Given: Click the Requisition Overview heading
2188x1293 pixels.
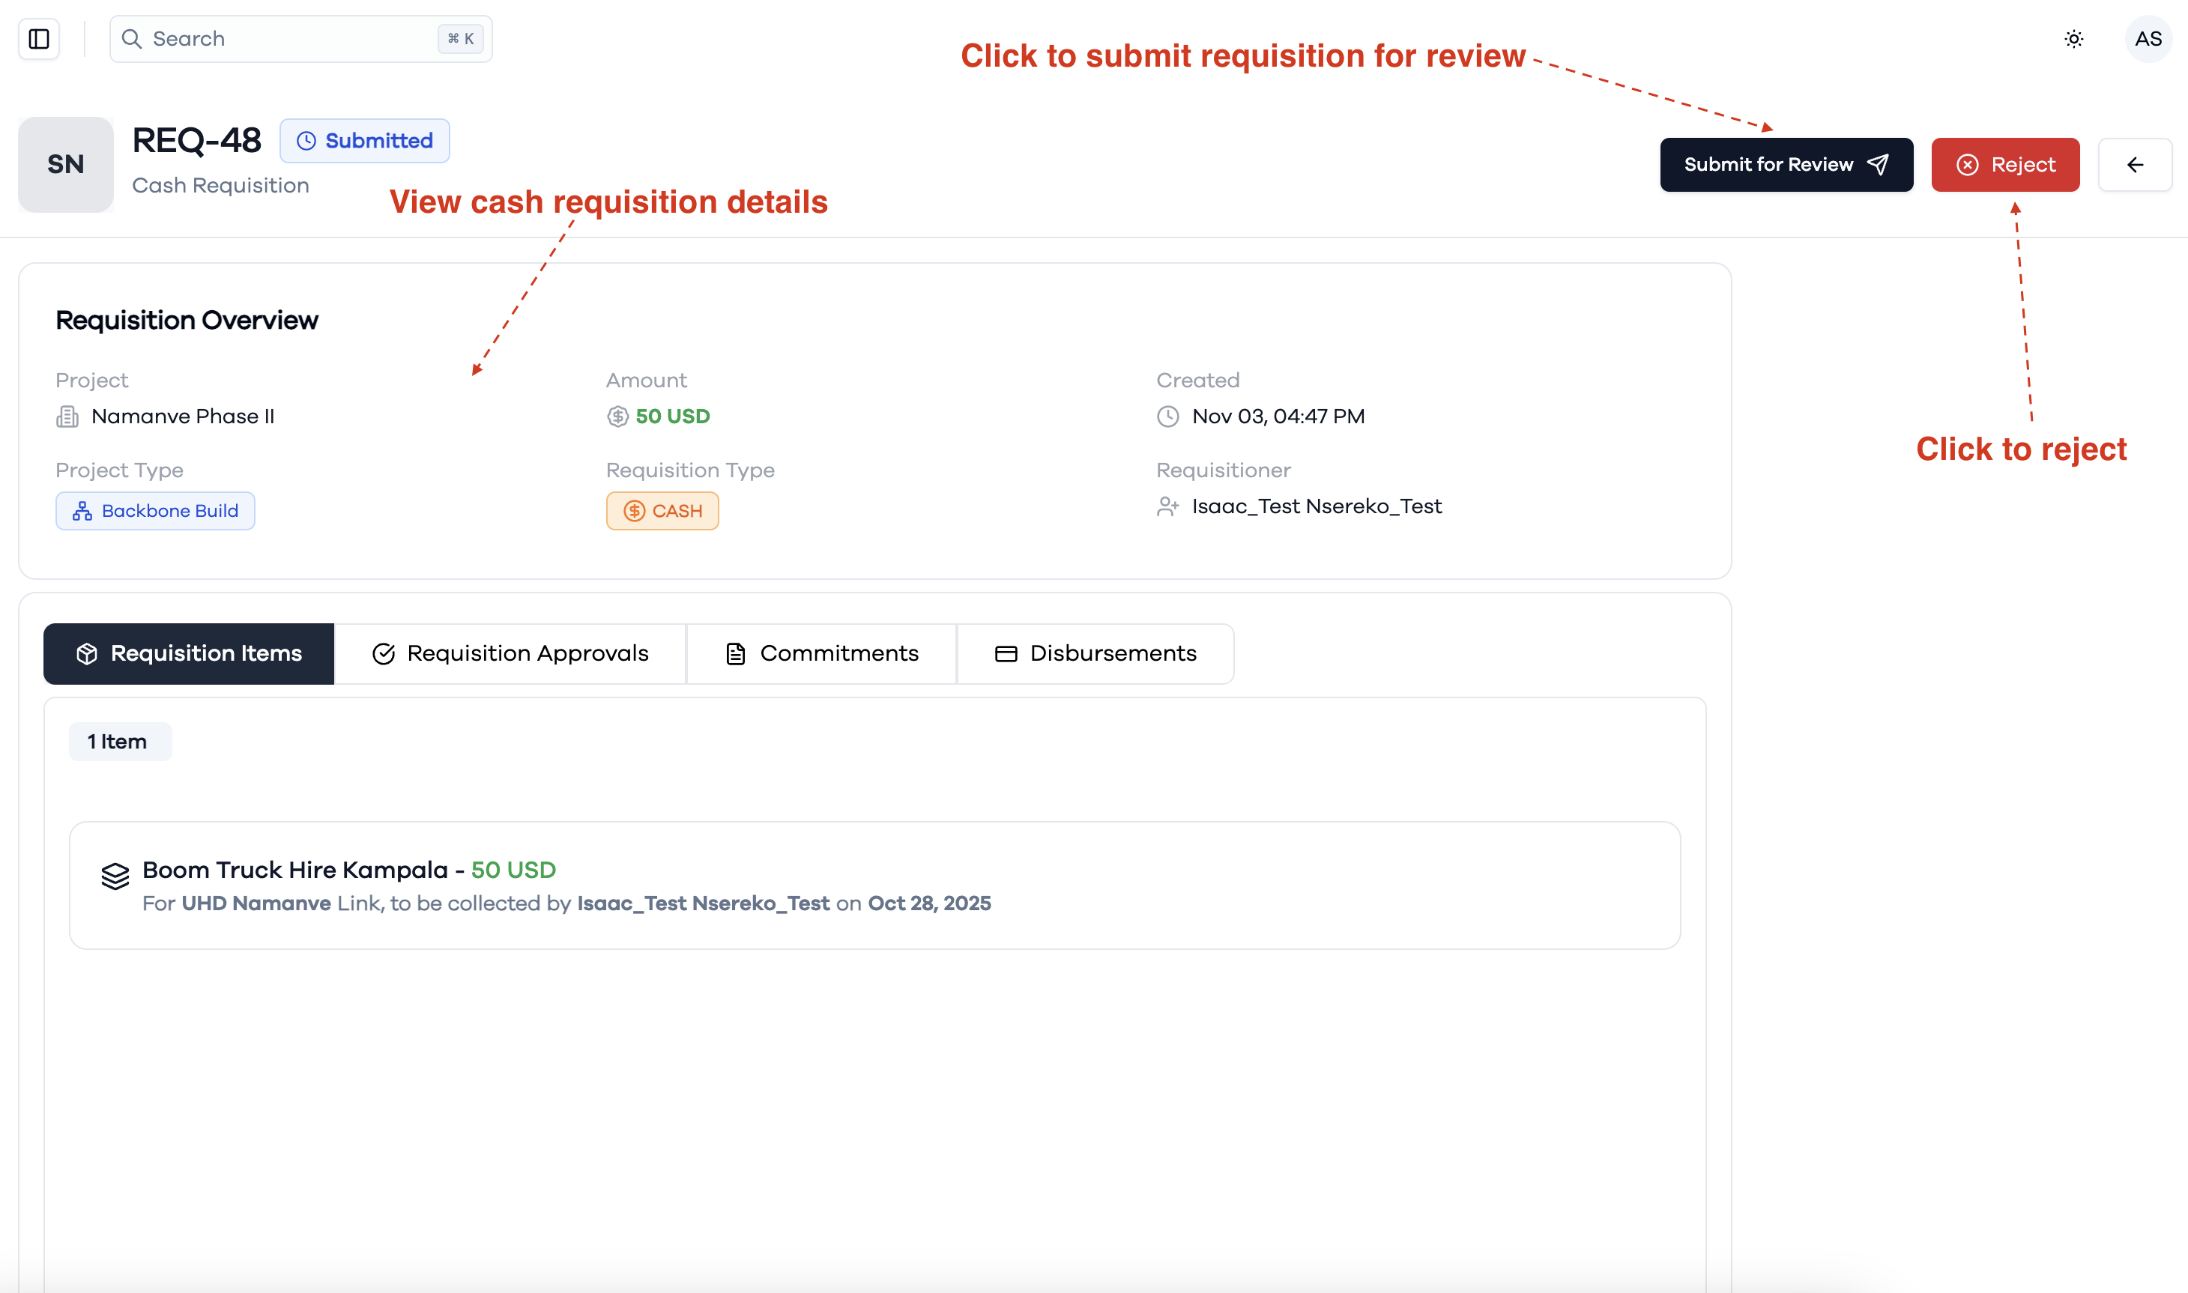Looking at the screenshot, I should (x=187, y=321).
